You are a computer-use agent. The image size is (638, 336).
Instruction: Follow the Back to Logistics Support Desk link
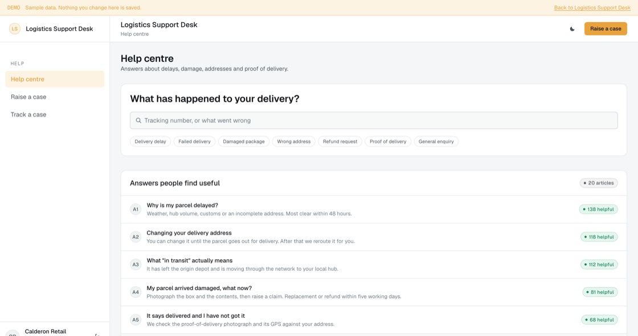tap(592, 8)
